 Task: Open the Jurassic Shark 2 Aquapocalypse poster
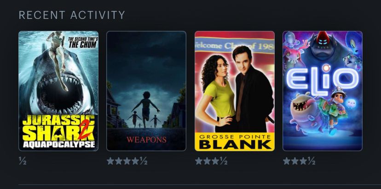click(58, 91)
